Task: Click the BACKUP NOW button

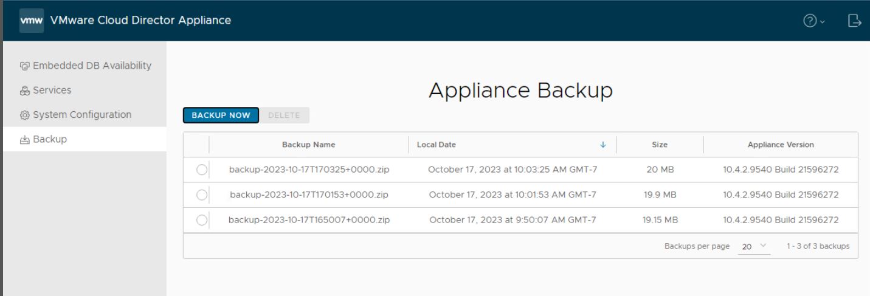Action: [x=221, y=115]
